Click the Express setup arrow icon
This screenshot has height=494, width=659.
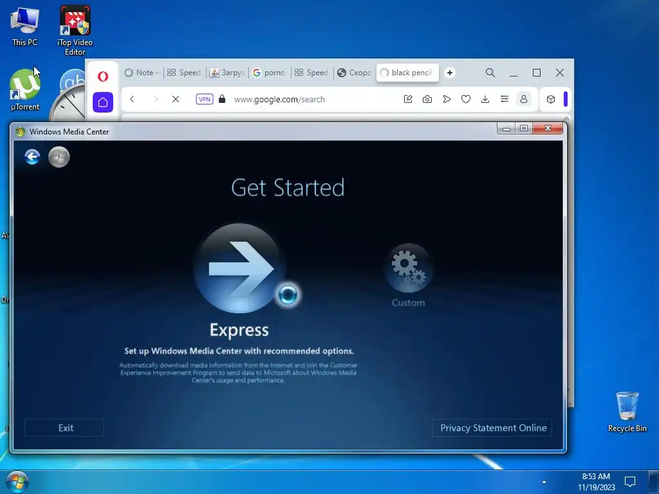pyautogui.click(x=239, y=268)
